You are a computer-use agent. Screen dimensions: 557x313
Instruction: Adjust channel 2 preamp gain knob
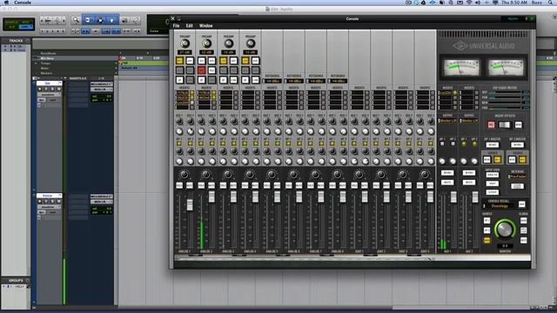coord(206,43)
